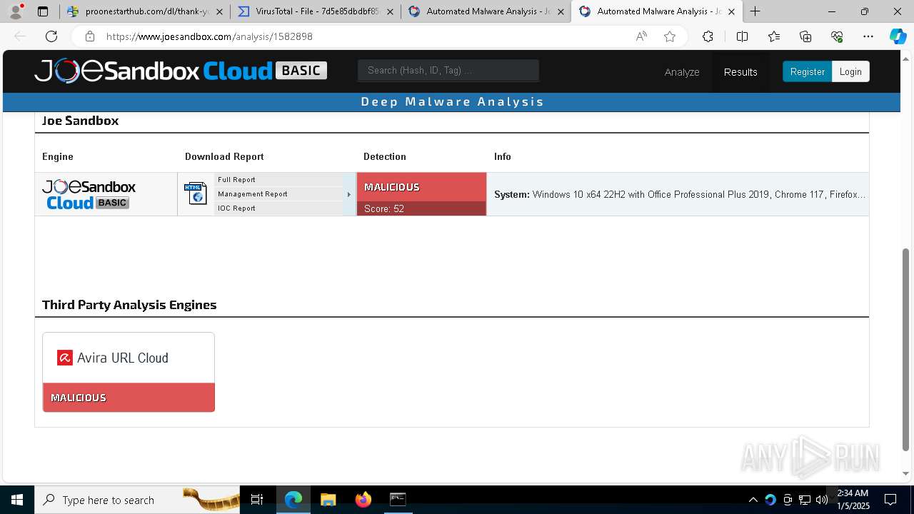Open a new browser tab
The image size is (914, 514).
click(x=755, y=11)
